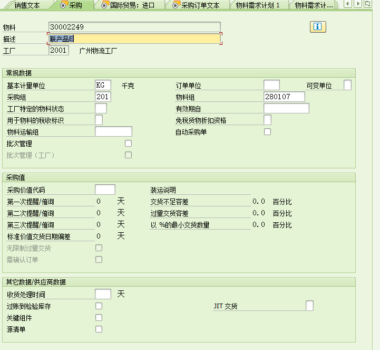Click the 物料组 field showing 280107
This screenshot has height=350, width=380.
click(284, 97)
